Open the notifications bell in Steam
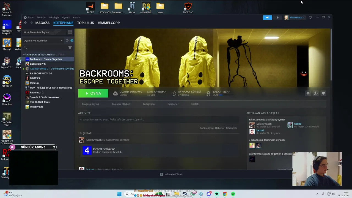352x198 pixels. click(277, 17)
